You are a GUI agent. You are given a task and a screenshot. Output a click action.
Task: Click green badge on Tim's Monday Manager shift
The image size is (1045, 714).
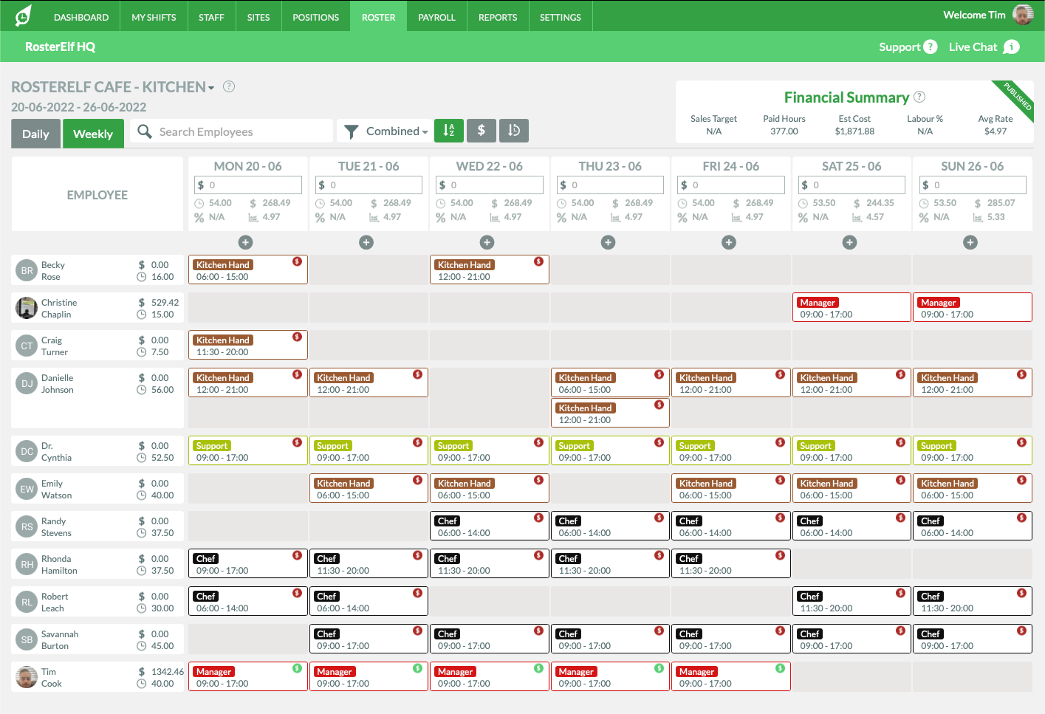297,668
